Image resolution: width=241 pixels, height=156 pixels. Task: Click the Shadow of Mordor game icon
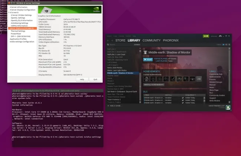pos(145,52)
